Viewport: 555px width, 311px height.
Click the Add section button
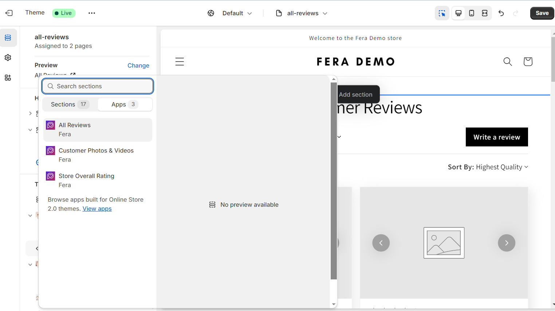(356, 94)
